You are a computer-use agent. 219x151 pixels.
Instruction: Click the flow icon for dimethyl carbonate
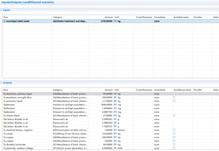point(5,144)
